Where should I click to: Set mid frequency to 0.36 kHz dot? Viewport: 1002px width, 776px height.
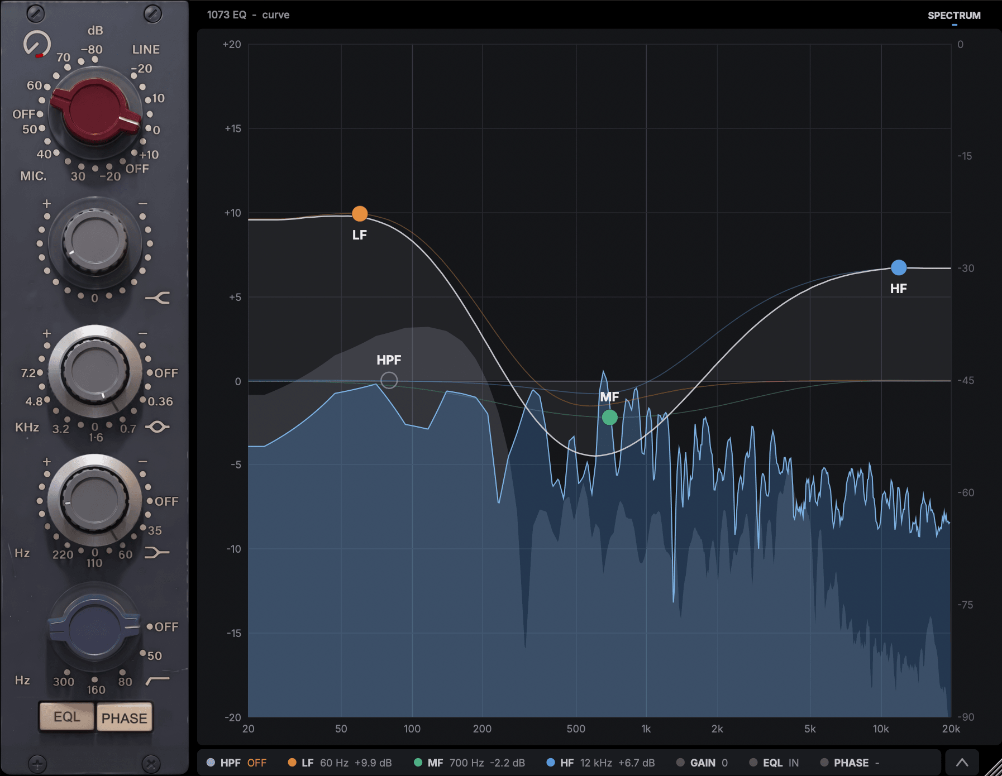[143, 400]
